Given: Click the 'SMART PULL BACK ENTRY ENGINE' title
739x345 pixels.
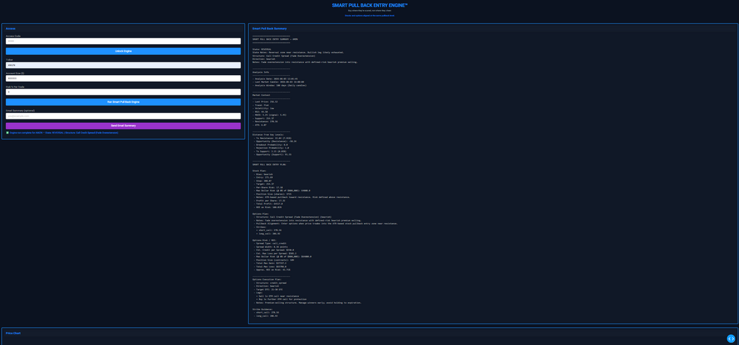Looking at the screenshot, I should click(x=369, y=5).
